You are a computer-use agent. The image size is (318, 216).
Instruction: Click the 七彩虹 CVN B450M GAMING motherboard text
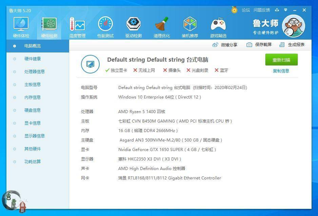(175, 121)
